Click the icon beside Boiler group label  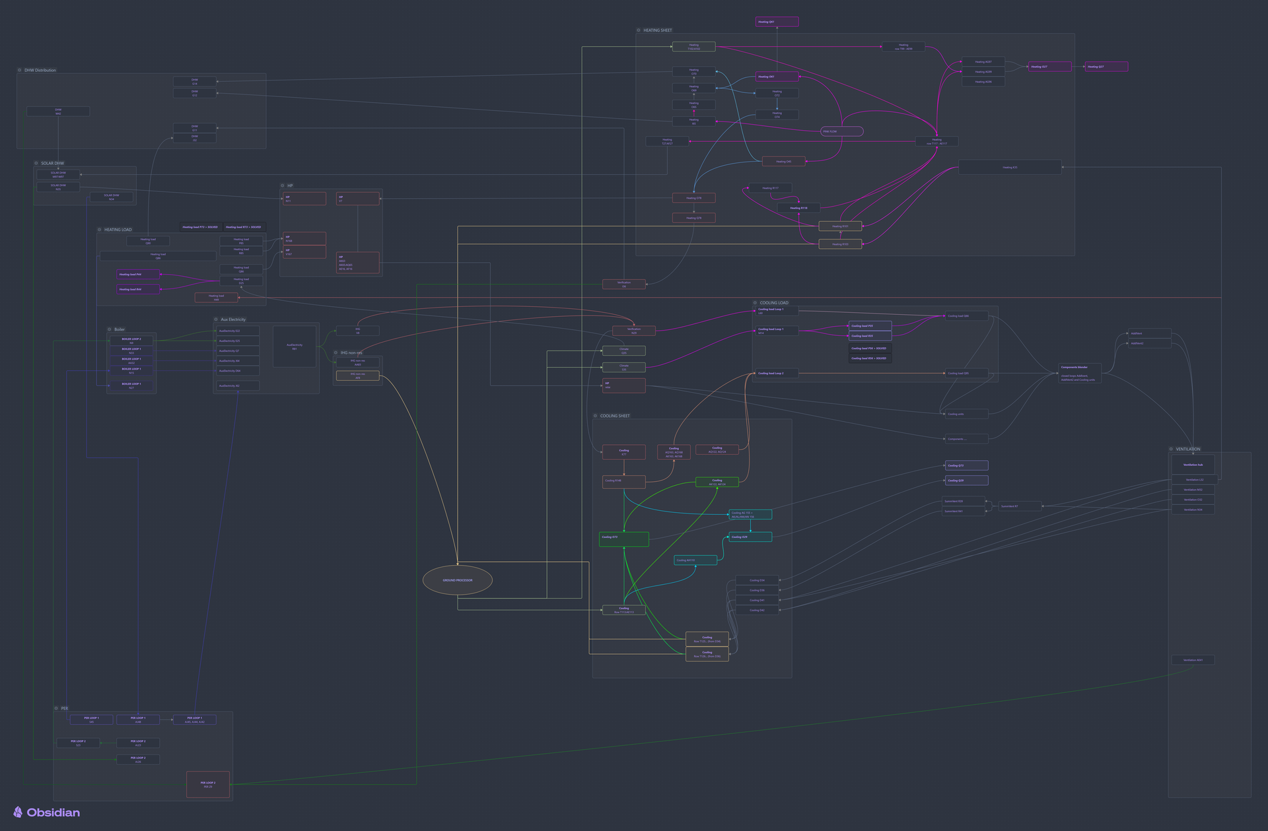[110, 329]
